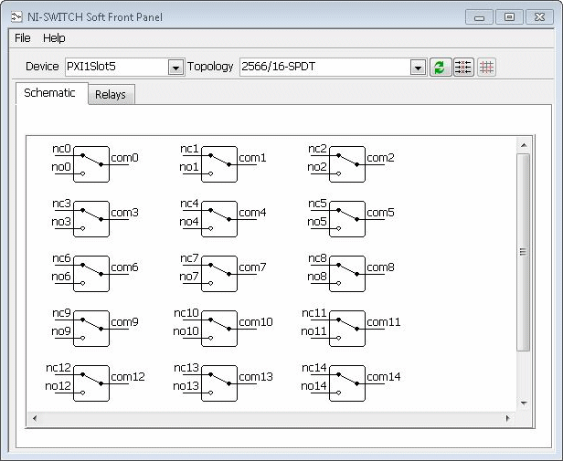Image resolution: width=563 pixels, height=461 pixels.
Task: Toggle the com0 relay switch
Action: point(90,164)
